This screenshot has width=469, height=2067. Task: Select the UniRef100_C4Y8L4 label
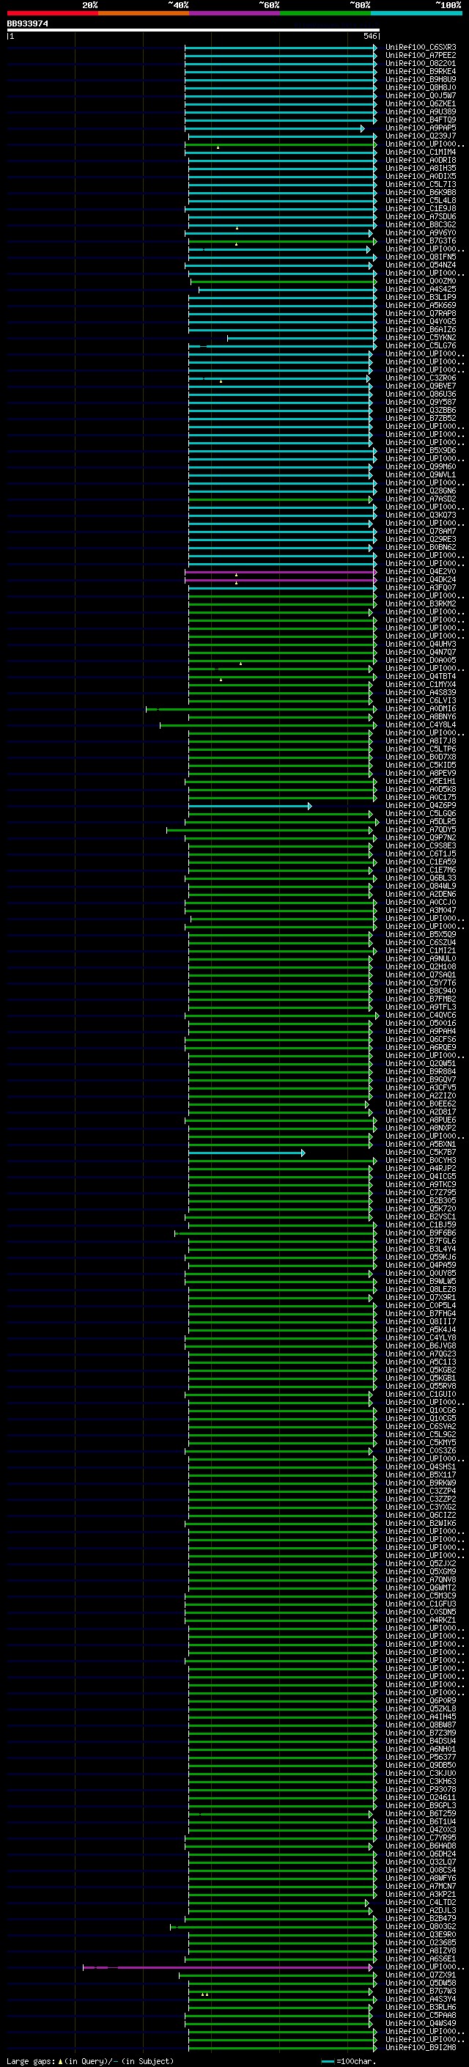pyautogui.click(x=420, y=724)
